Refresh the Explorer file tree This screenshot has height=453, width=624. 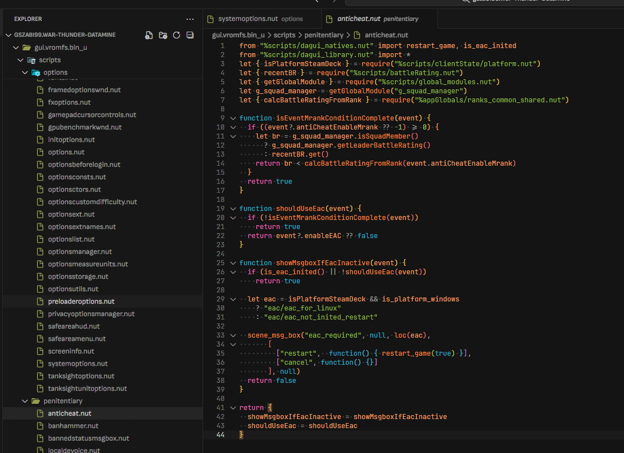pos(177,35)
